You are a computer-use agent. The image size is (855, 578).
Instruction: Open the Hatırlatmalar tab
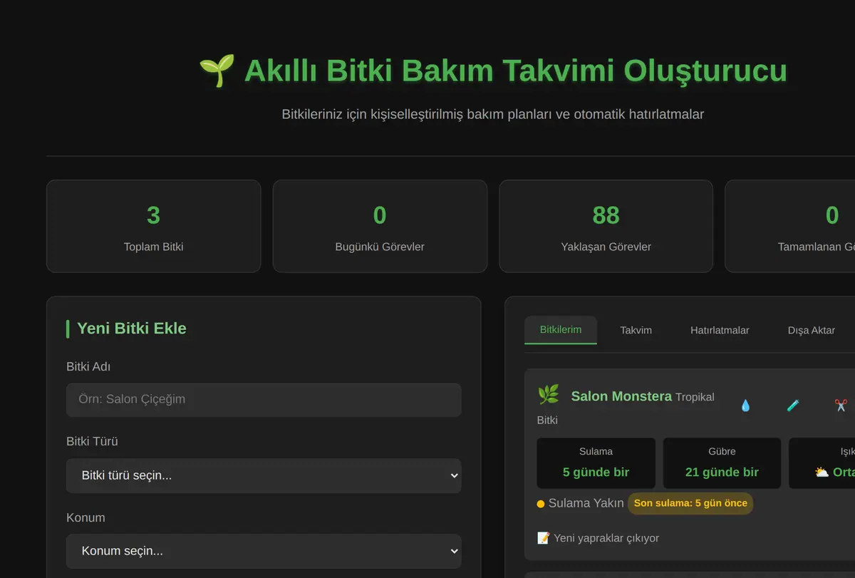point(720,330)
